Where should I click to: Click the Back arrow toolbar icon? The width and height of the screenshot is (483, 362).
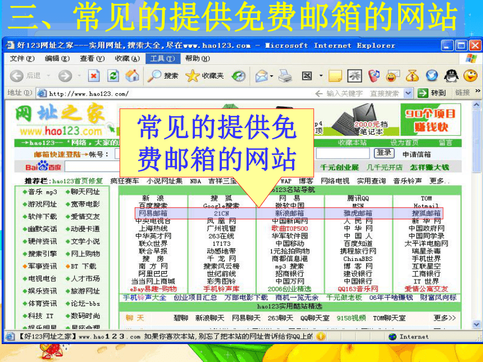(17, 76)
